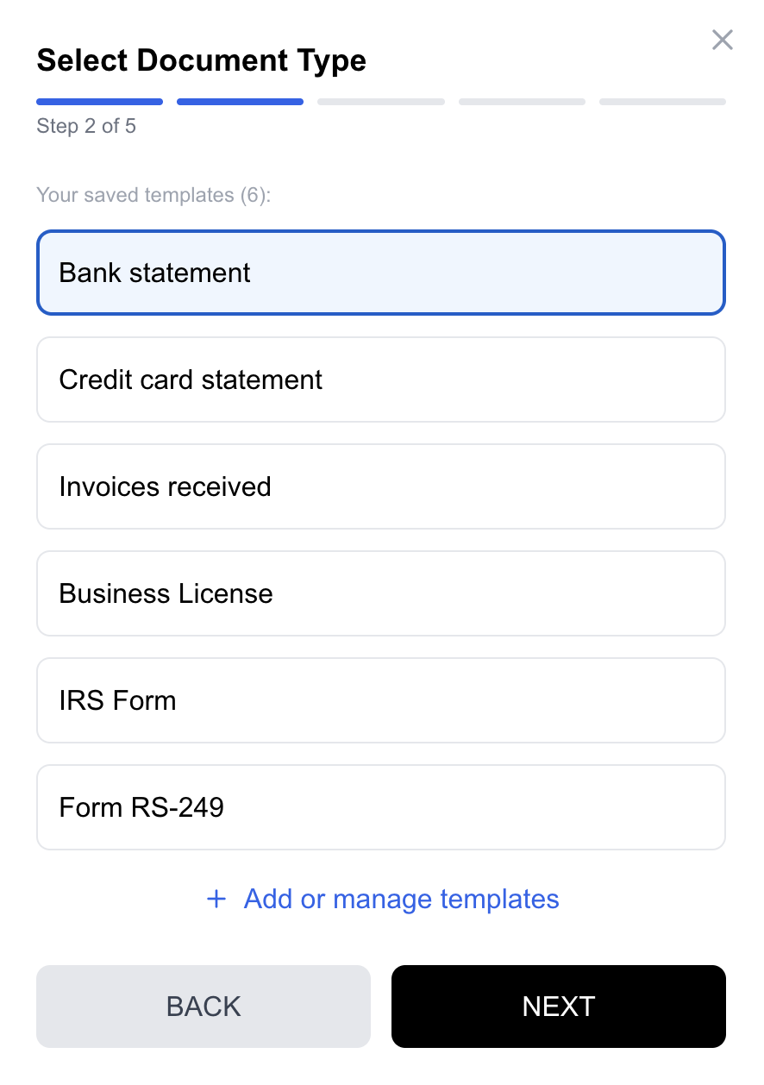The width and height of the screenshot is (764, 1085).
Task: Click the first progress bar segment
Action: (x=99, y=102)
